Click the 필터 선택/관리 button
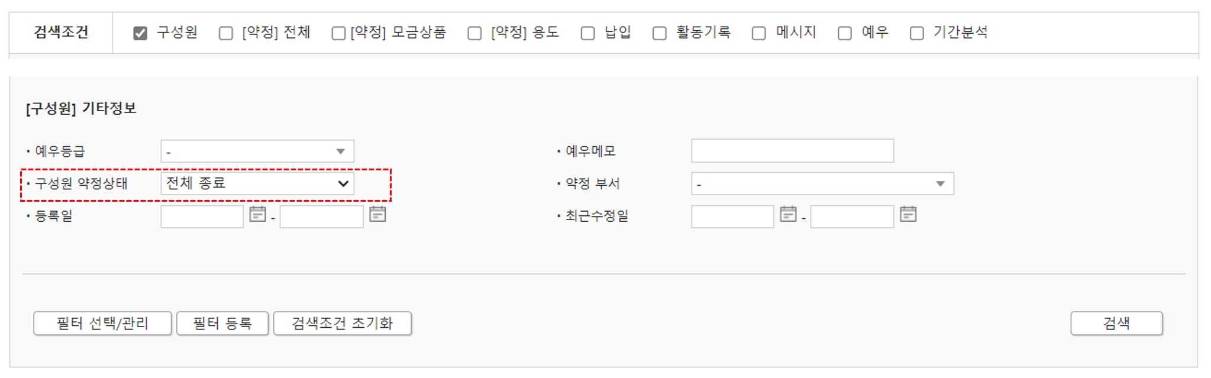 click(x=102, y=323)
